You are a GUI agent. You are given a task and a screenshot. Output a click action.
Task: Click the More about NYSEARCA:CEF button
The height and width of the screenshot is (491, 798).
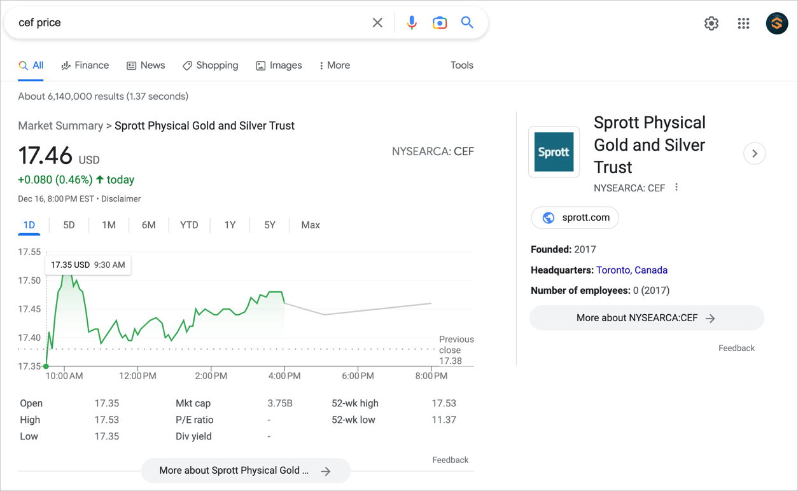pos(646,318)
